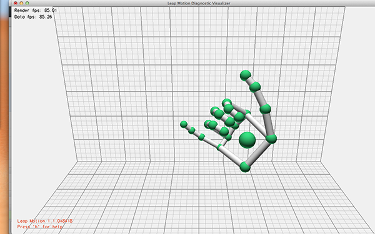The image size is (375, 234).
Task: Click the bone connecting the two wrist joints
Action: pyautogui.click(x=258, y=153)
